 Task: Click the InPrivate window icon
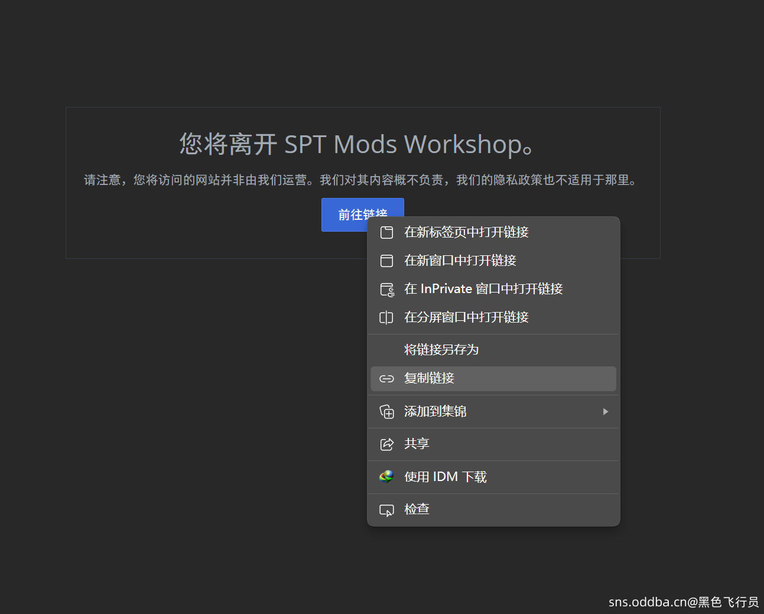(x=387, y=290)
